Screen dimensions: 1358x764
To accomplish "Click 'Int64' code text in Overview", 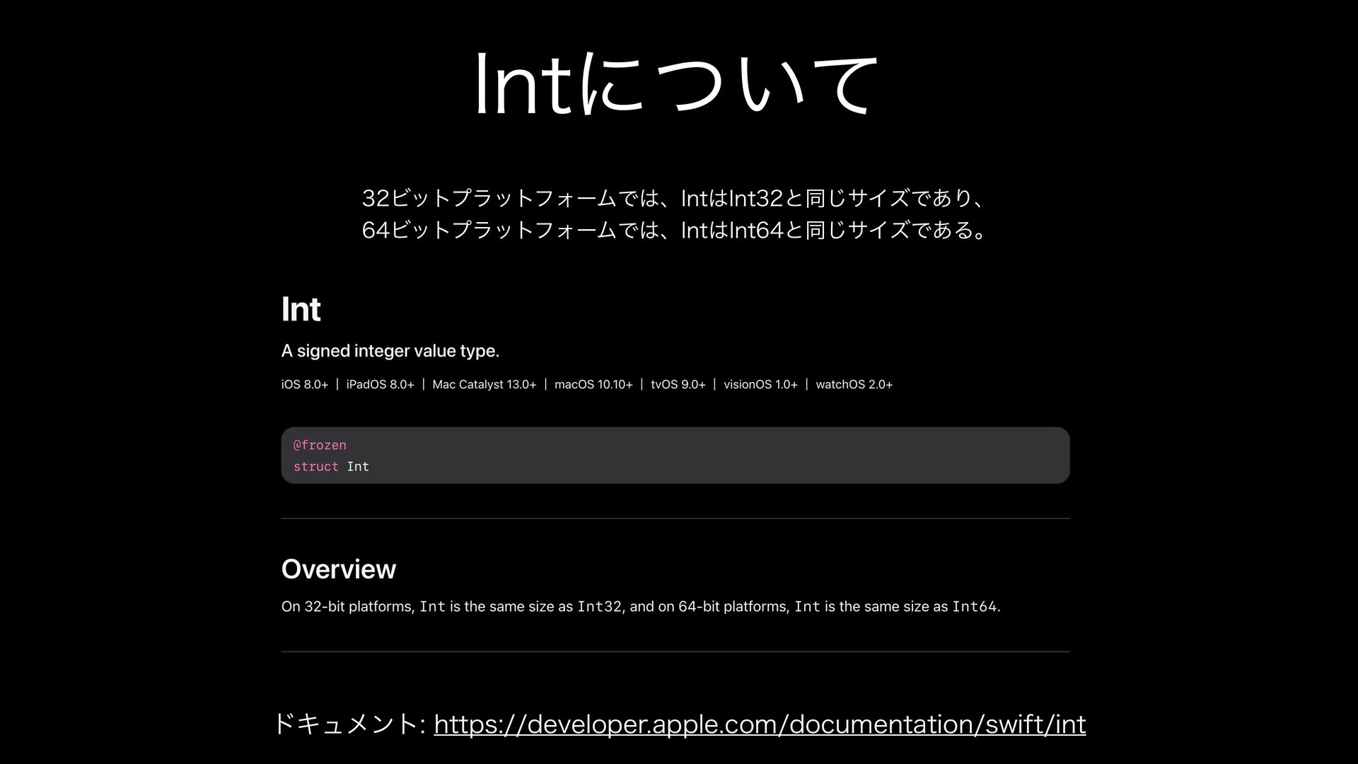I will 974,607.
